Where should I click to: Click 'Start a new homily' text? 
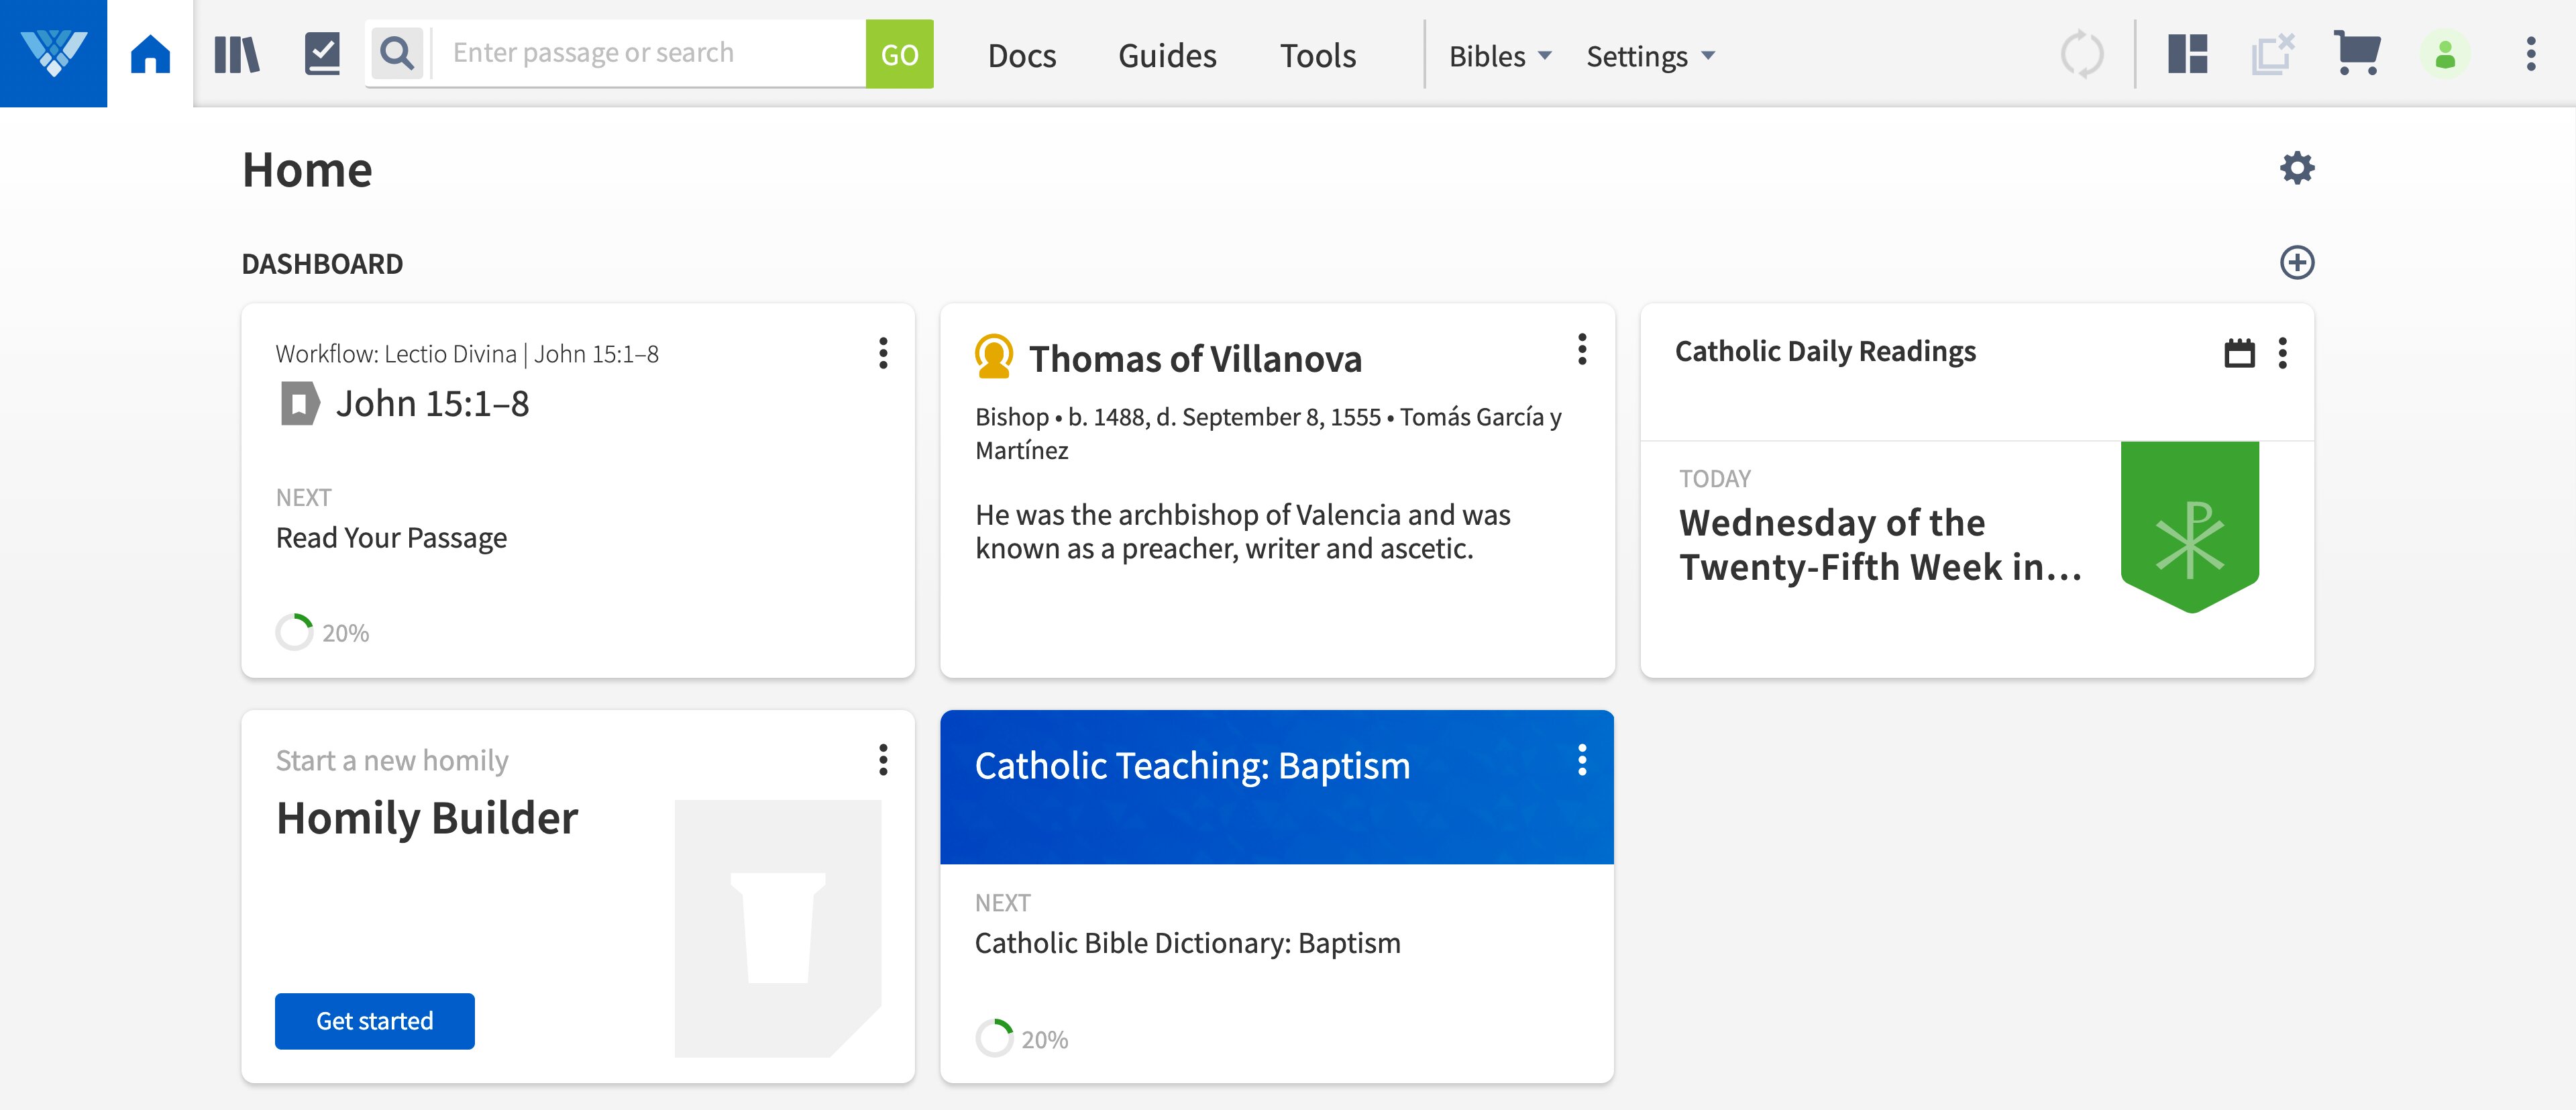pyautogui.click(x=392, y=761)
